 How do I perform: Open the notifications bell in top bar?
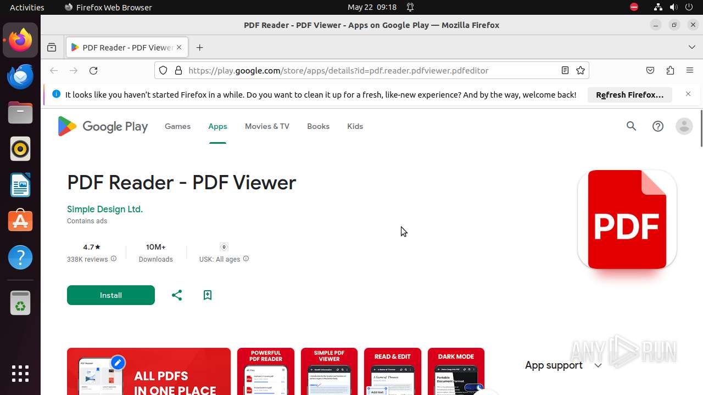(410, 7)
